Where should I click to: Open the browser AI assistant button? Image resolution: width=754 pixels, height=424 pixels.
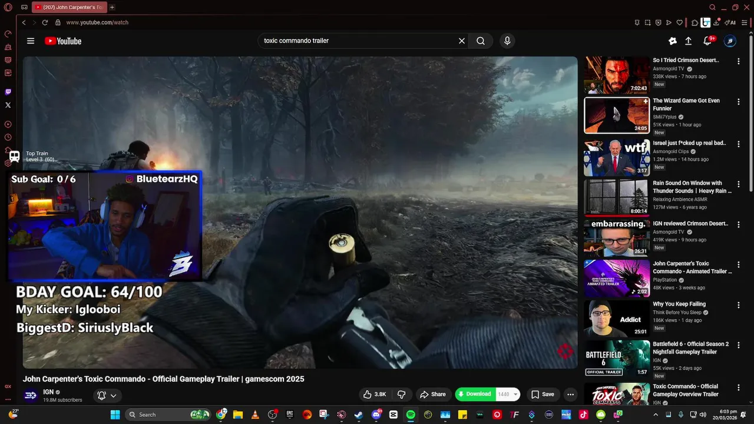pyautogui.click(x=731, y=22)
